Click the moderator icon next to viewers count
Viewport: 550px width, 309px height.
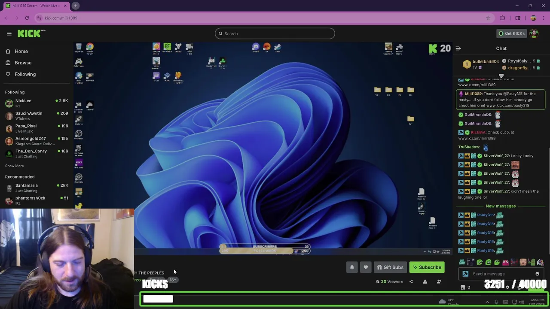click(x=439, y=282)
